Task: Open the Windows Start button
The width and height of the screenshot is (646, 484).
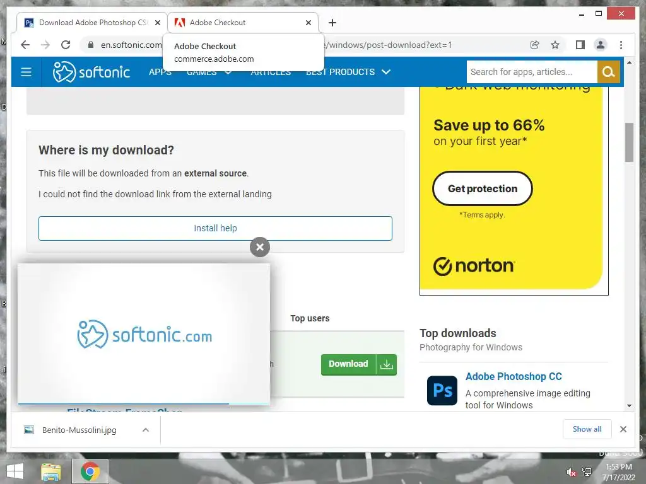Action: click(15, 471)
